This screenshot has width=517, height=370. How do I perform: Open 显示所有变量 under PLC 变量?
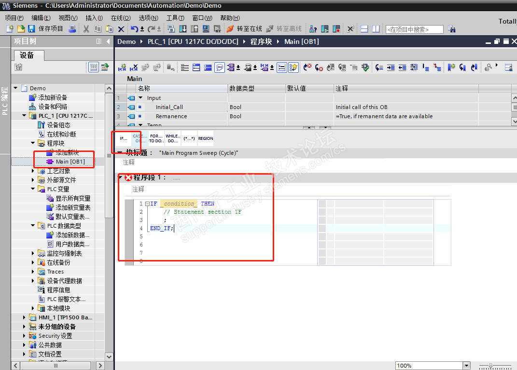68,198
